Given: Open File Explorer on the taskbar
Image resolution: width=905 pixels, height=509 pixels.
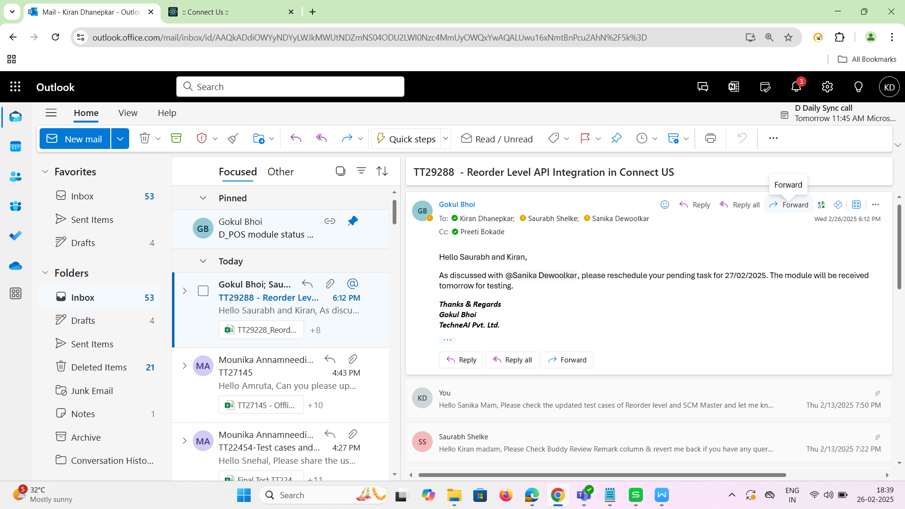Looking at the screenshot, I should click(454, 495).
